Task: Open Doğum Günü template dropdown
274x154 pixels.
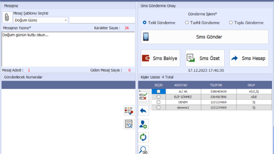Action: (40, 20)
